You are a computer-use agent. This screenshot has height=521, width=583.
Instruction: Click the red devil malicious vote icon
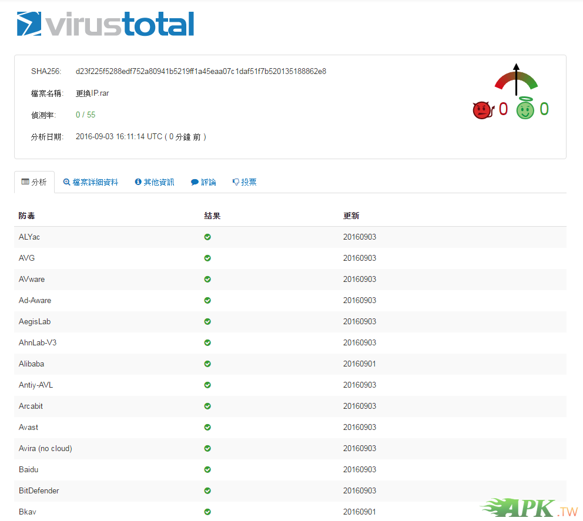[483, 110]
